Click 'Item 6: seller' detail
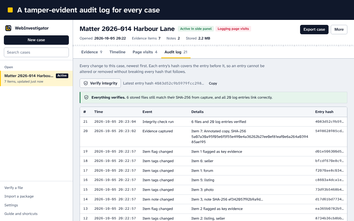Screen dimensions: 354x221 [202, 161]
